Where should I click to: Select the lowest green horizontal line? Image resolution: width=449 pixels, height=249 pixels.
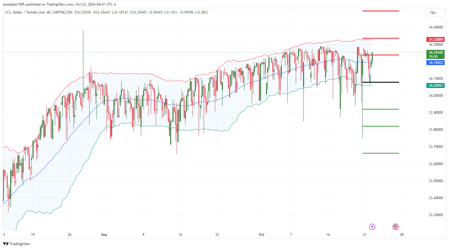[x=380, y=153]
